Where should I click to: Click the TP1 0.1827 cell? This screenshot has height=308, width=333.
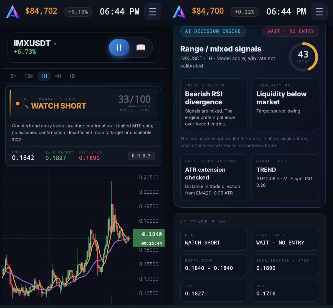(214, 290)
